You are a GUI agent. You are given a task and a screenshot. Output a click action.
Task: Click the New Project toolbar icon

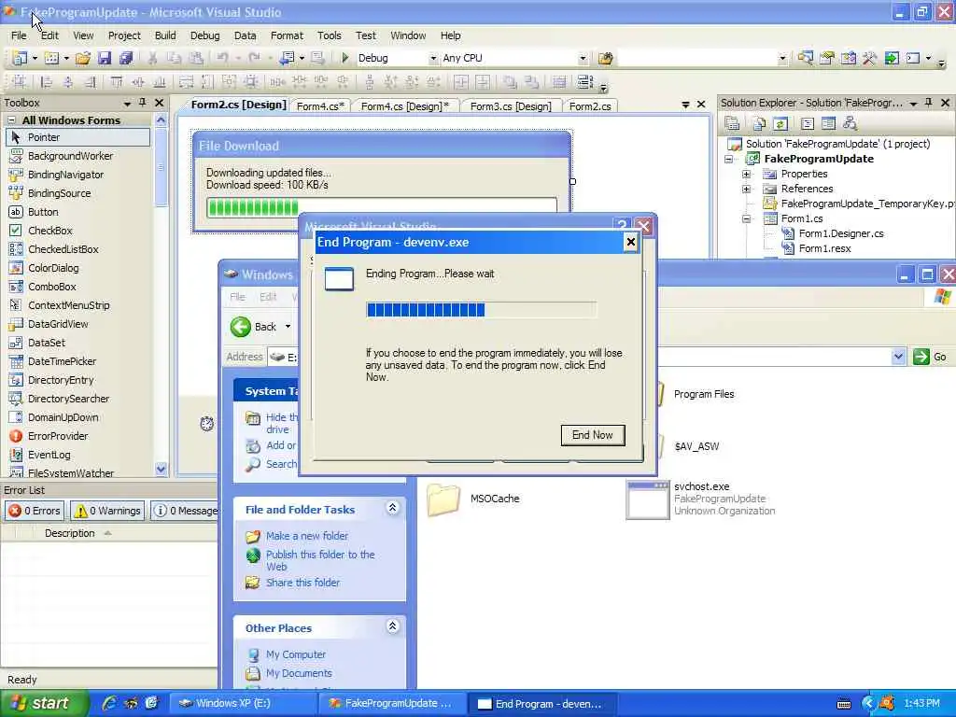20,58
